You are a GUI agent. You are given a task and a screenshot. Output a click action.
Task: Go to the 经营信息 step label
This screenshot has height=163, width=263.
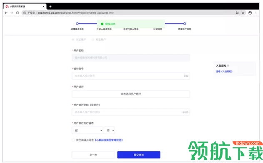point(158,29)
